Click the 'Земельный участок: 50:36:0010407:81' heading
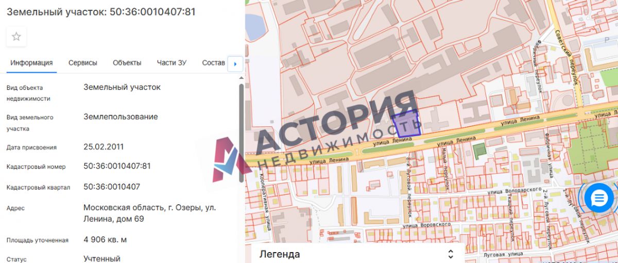Screen dimensions: 618x263 [101, 11]
